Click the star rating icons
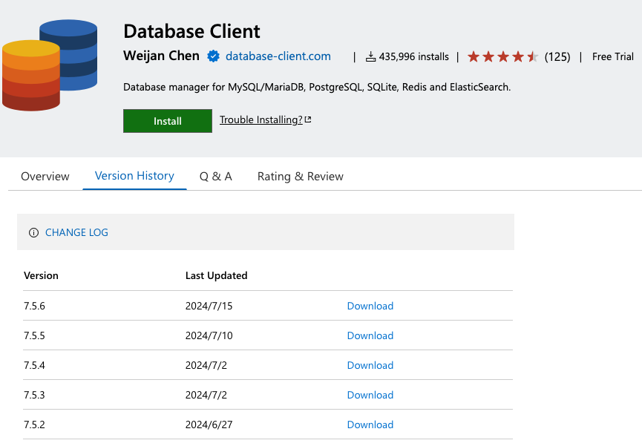The image size is (642, 446). [502, 57]
